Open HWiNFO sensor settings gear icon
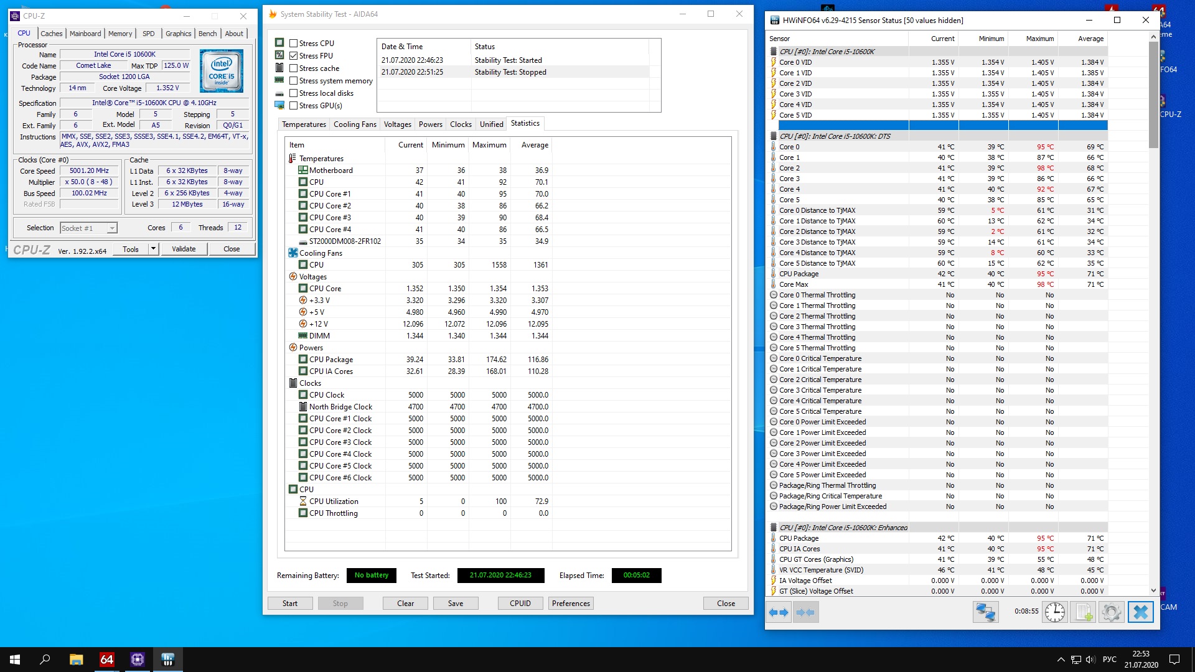Viewport: 1195px width, 672px height. 1111,612
